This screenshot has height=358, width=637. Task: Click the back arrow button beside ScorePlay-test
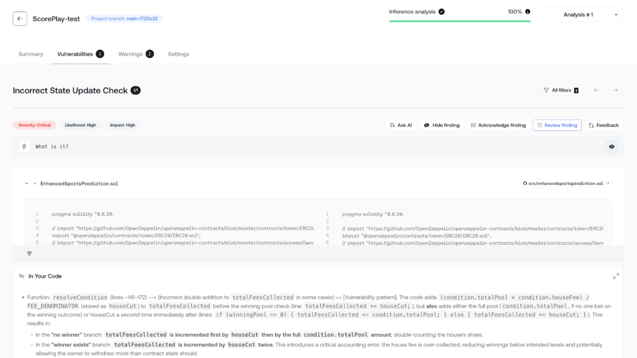20,19
